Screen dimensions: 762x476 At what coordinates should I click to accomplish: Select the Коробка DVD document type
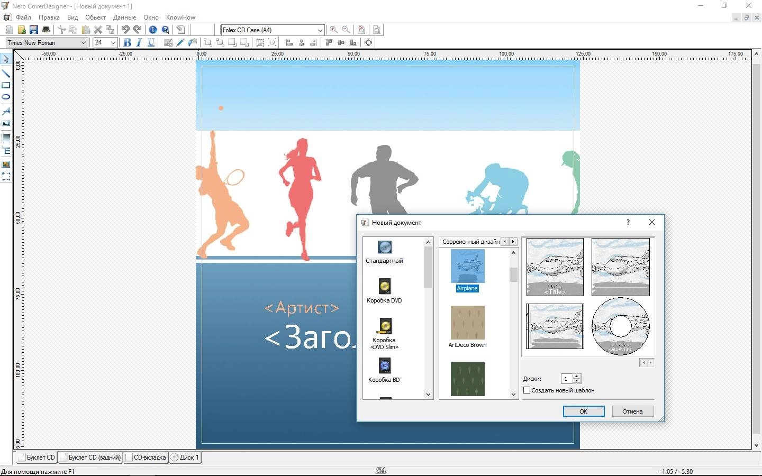(x=385, y=291)
